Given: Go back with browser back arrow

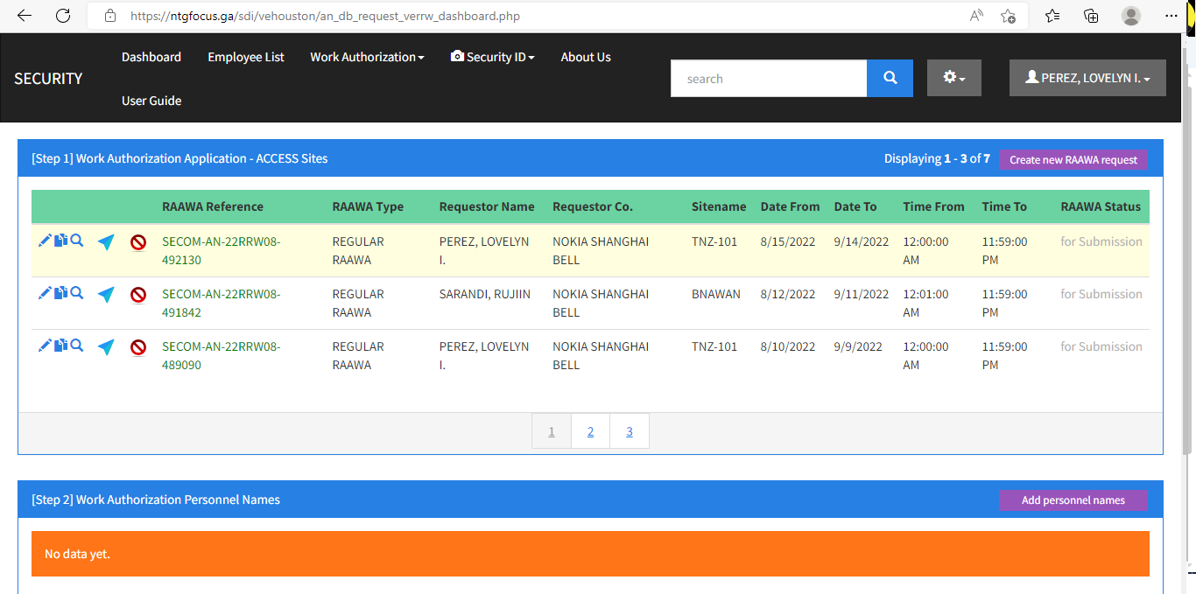Looking at the screenshot, I should tap(24, 16).
